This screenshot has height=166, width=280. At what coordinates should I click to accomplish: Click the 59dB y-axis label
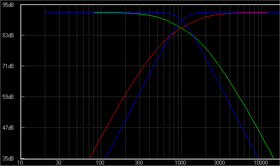tap(8, 97)
